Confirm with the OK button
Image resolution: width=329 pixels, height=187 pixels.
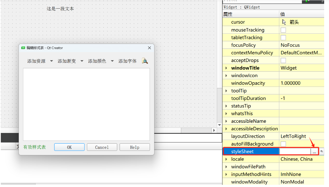pos(69,147)
